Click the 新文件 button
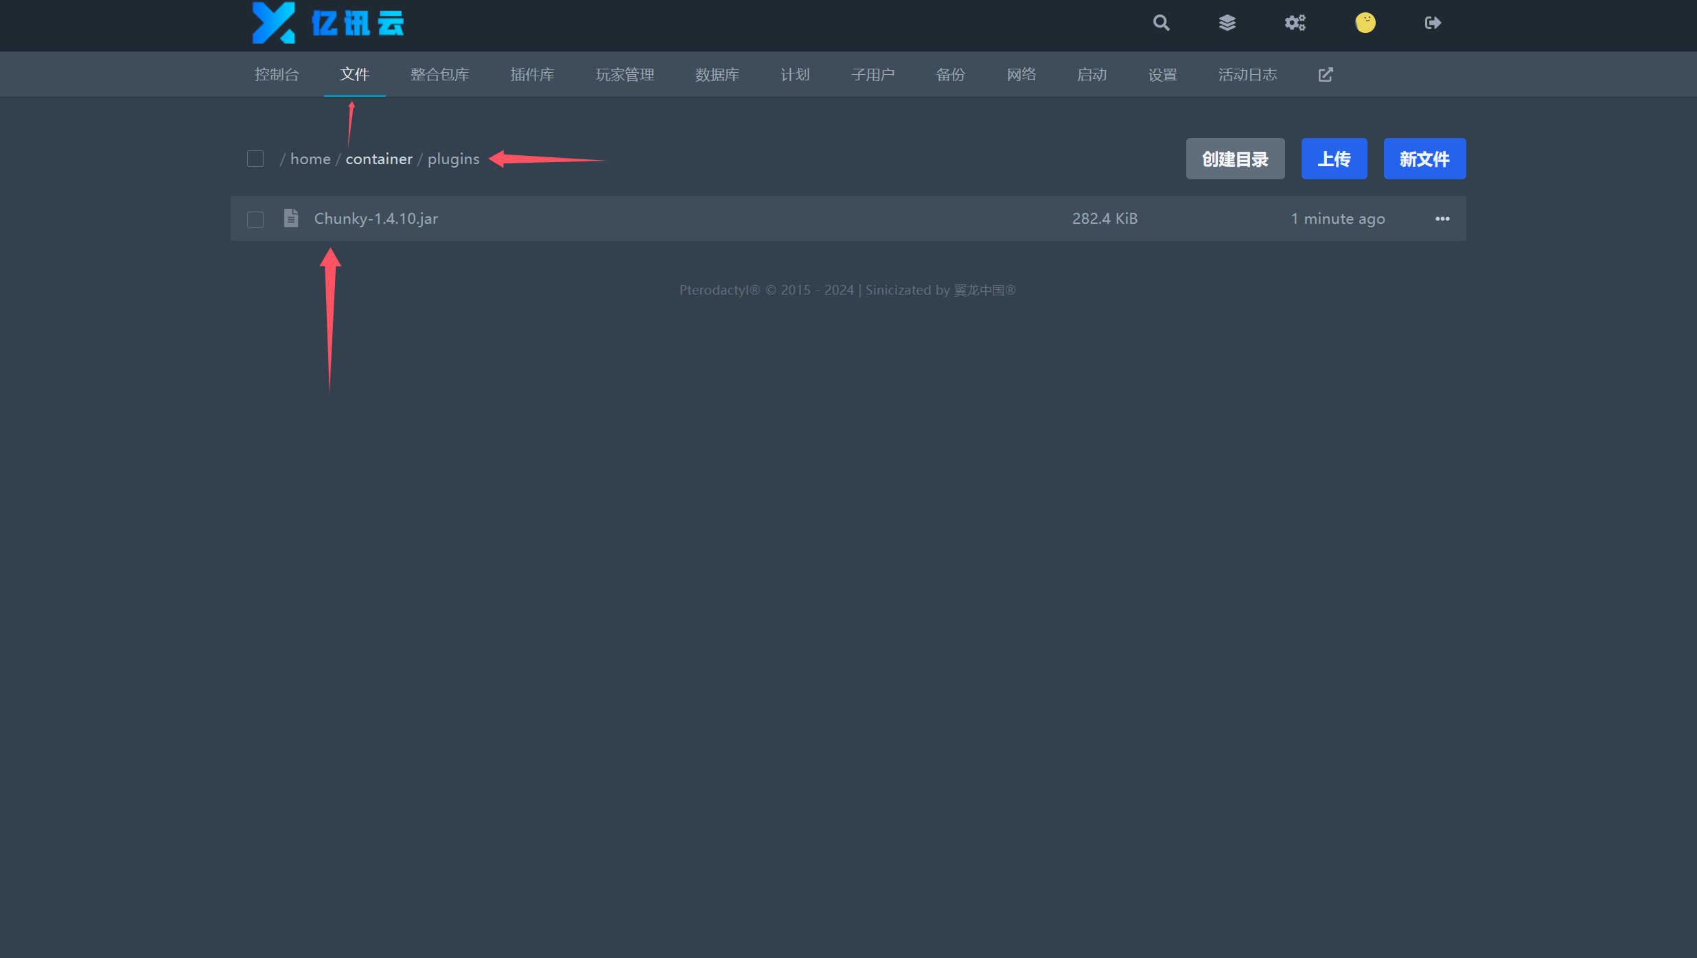 1425,159
